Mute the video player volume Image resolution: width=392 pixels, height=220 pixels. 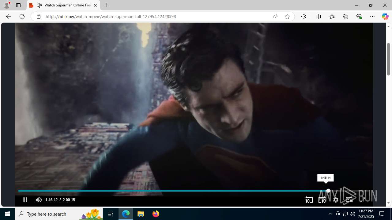tap(39, 200)
